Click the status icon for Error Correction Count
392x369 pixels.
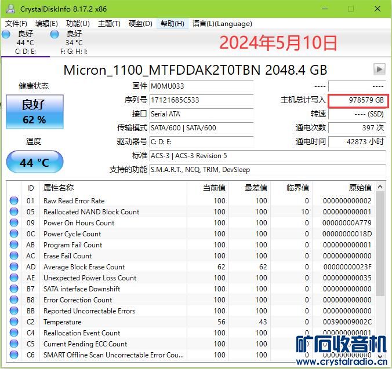pos(14,299)
